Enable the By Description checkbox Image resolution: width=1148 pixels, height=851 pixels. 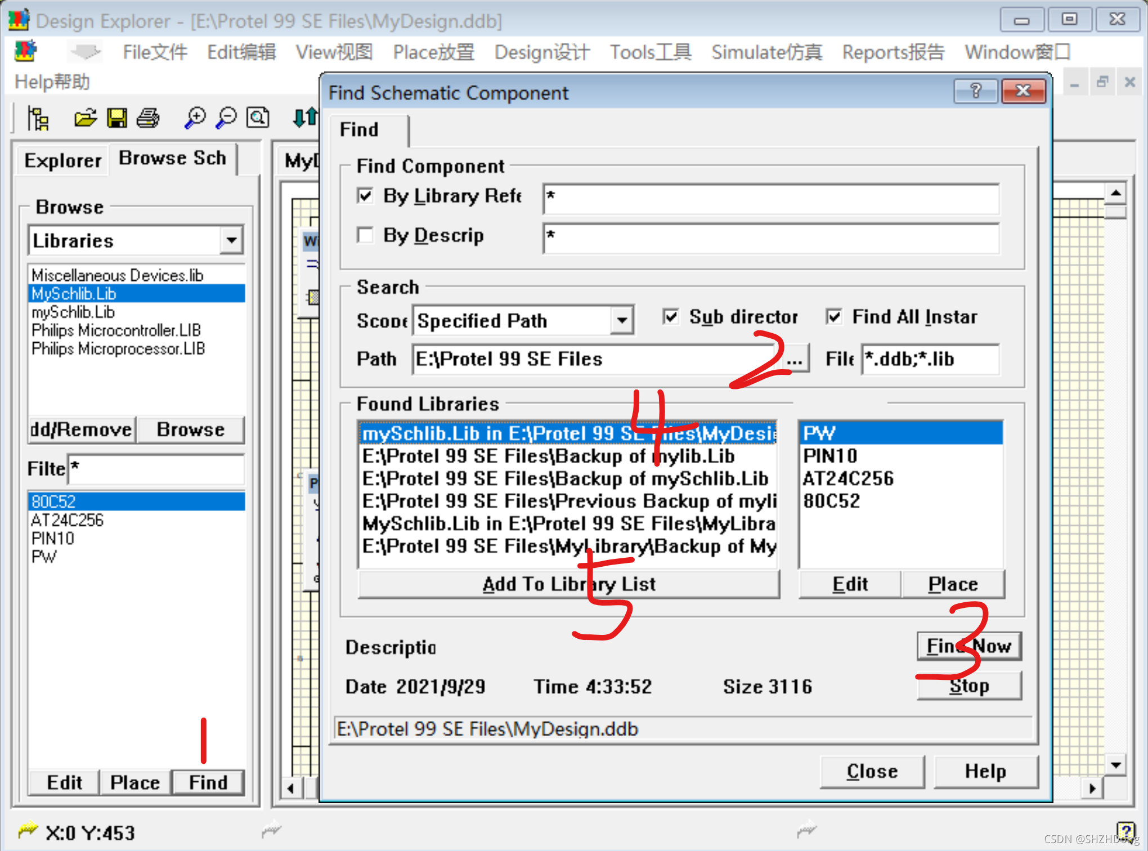tap(365, 235)
